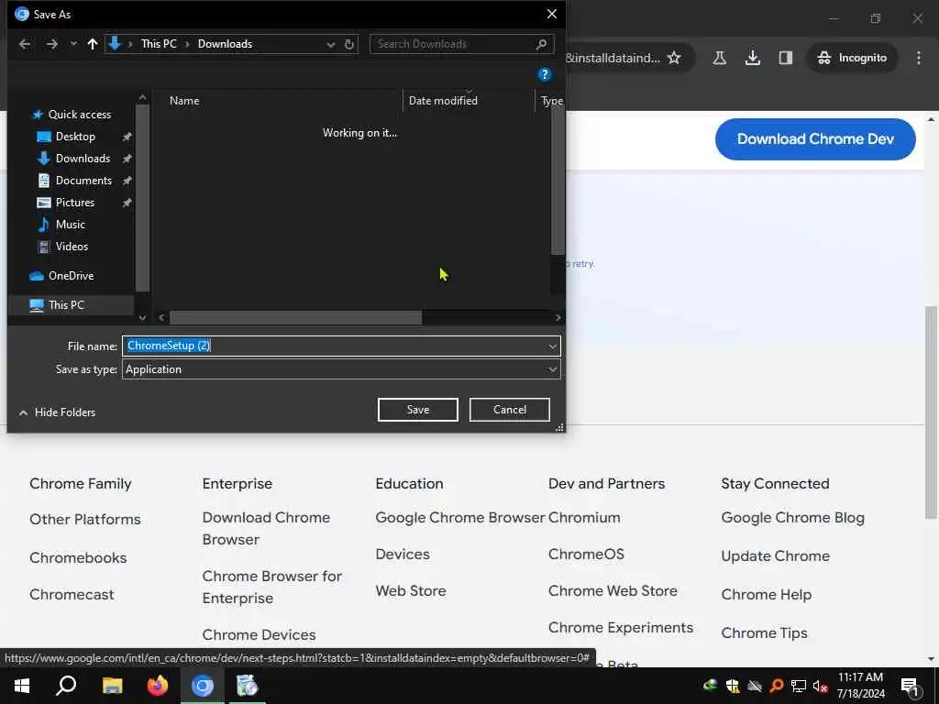Click Download Chrome Dev button
The width and height of the screenshot is (939, 704).
[815, 139]
